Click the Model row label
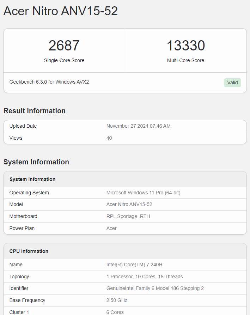Viewport: 250px width, 315px height. (16, 204)
